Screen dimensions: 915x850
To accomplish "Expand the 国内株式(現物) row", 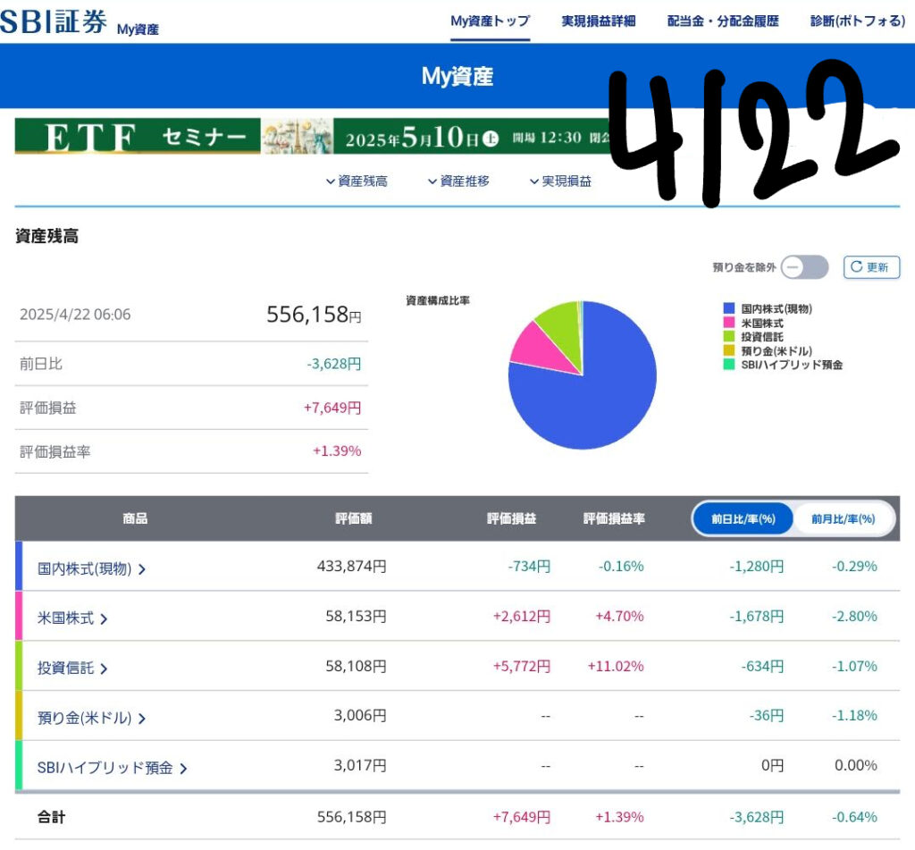I will click(x=91, y=568).
